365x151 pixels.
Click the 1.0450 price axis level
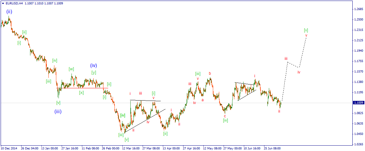[358, 134]
